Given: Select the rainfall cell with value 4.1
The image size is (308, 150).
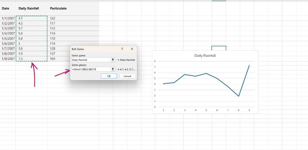Looking at the screenshot, I should point(31,18).
